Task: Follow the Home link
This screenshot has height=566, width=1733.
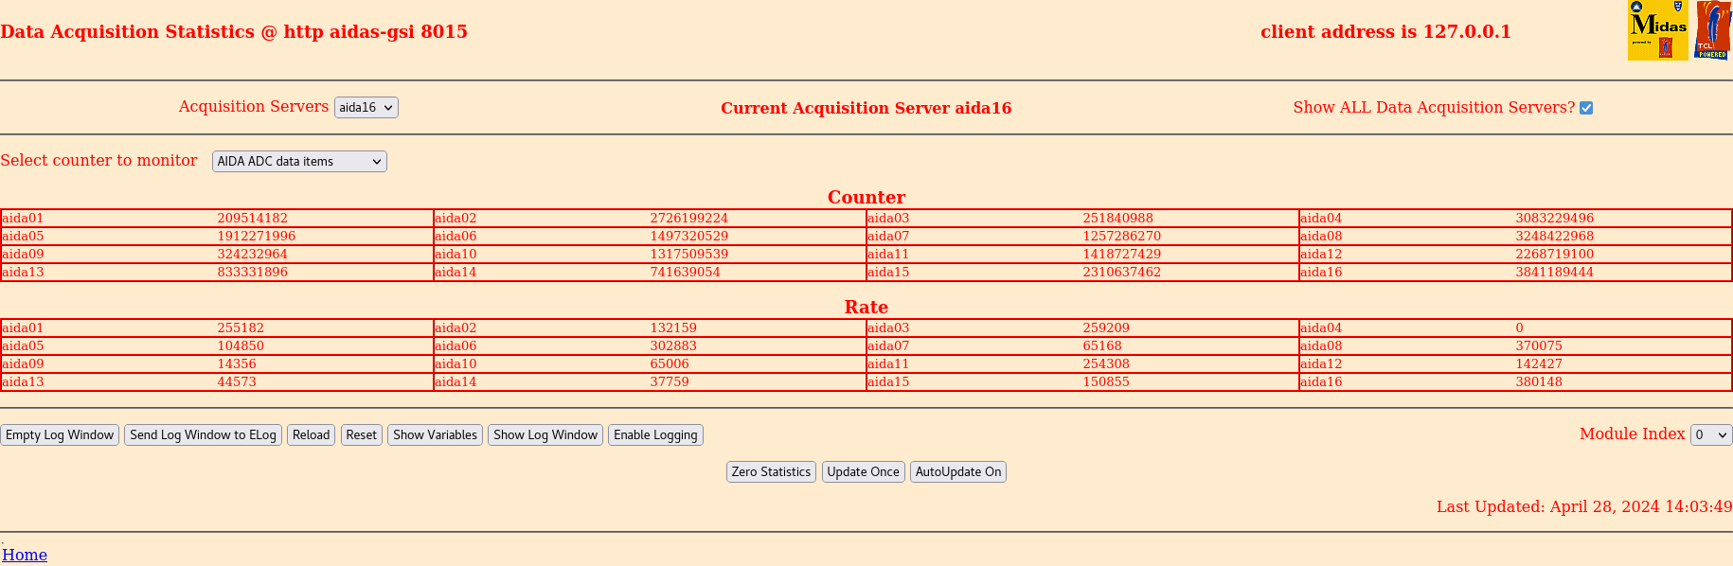Action: coord(25,556)
